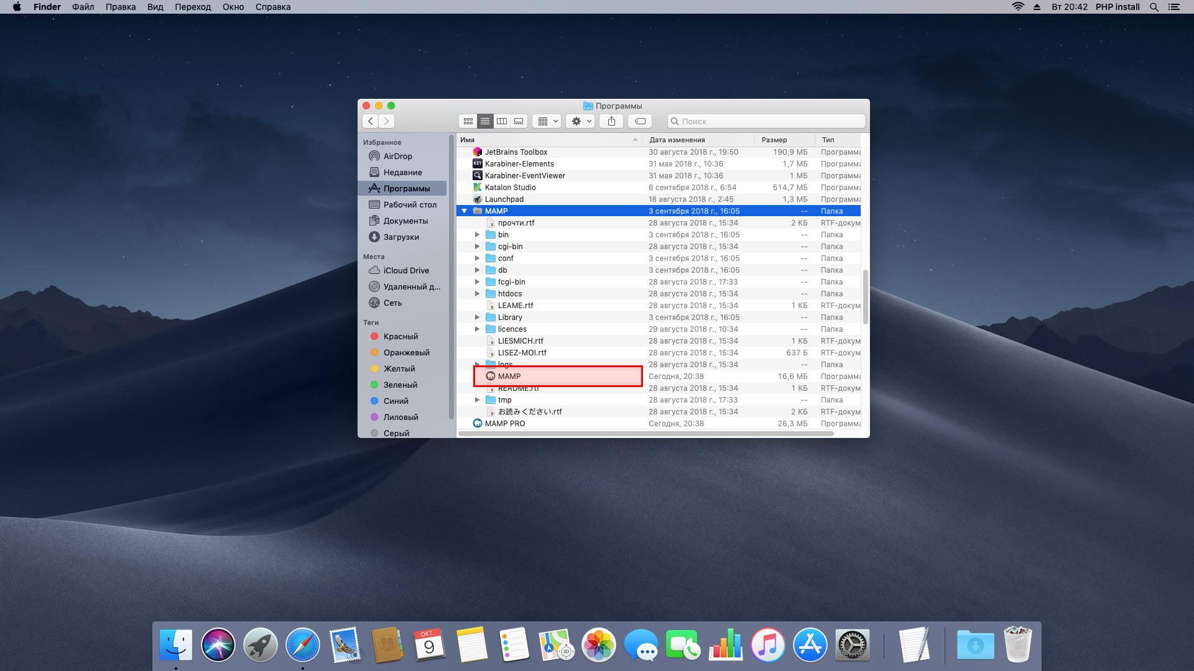Select AirDrop in the sidebar
This screenshot has height=671, width=1194.
pos(402,157)
